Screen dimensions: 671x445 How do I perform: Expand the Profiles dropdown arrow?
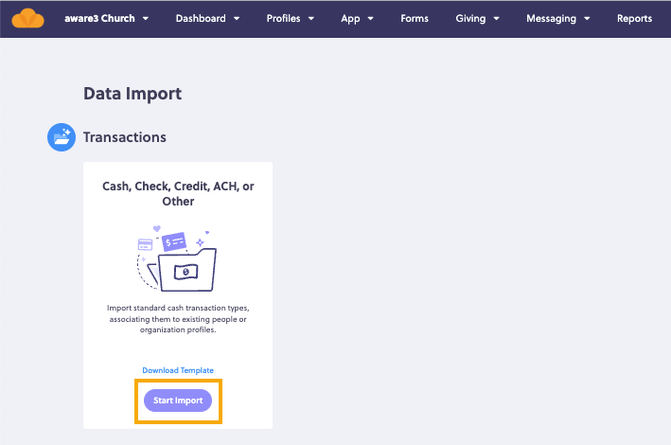coord(311,19)
